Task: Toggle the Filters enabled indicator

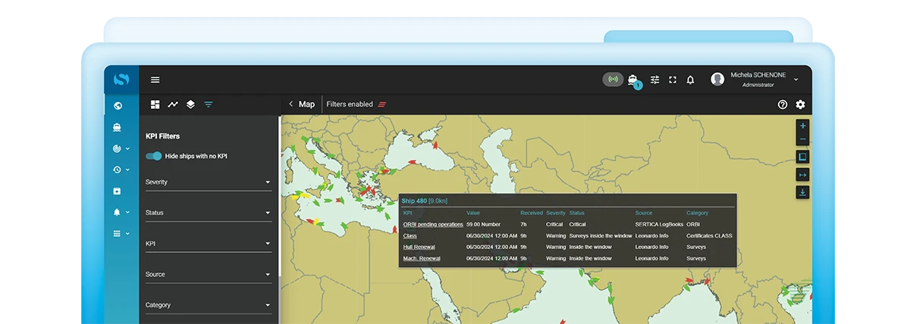Action: coord(382,104)
